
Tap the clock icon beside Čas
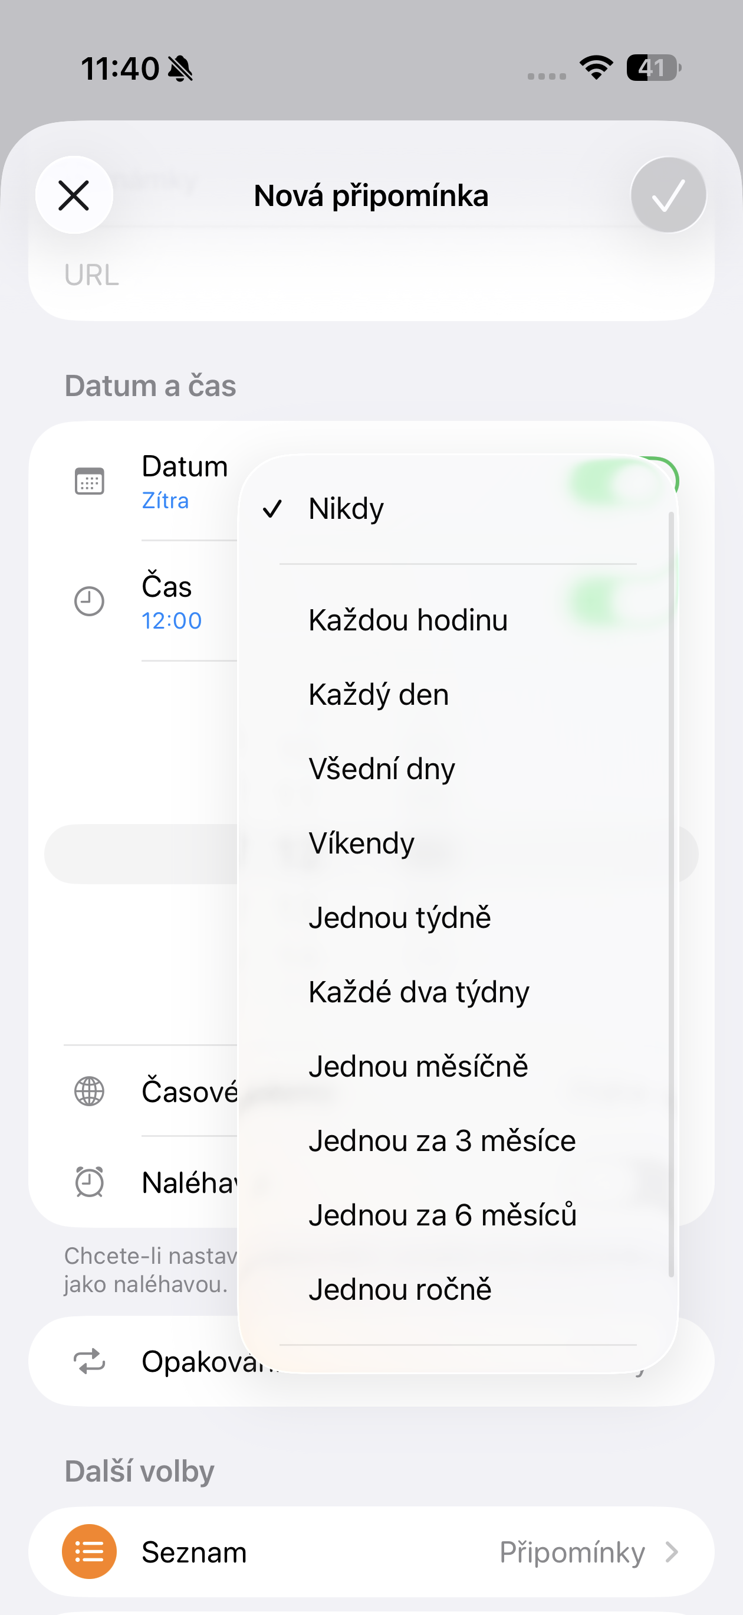click(90, 601)
